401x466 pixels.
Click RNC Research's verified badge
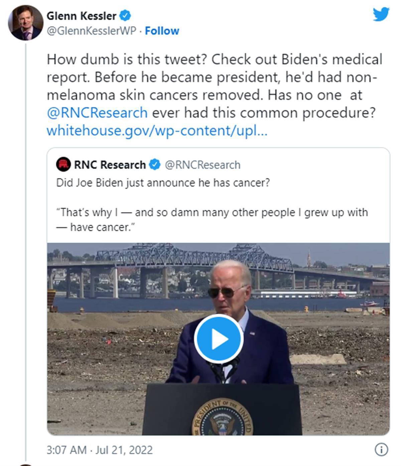coord(155,165)
